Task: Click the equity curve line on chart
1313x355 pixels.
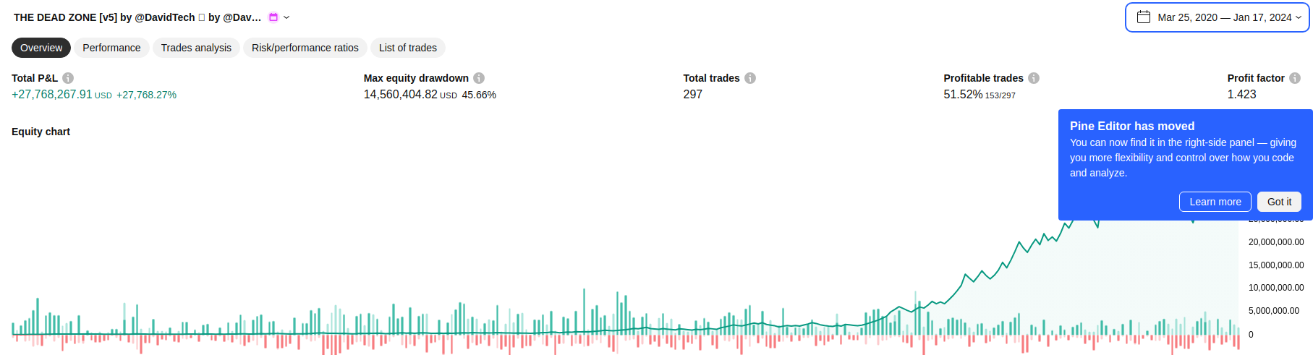Action: (x=1020, y=244)
